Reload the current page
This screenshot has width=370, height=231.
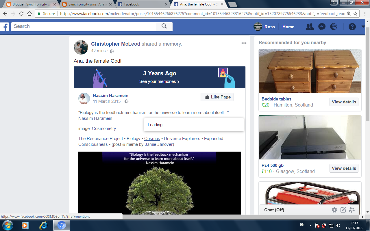coord(21,14)
